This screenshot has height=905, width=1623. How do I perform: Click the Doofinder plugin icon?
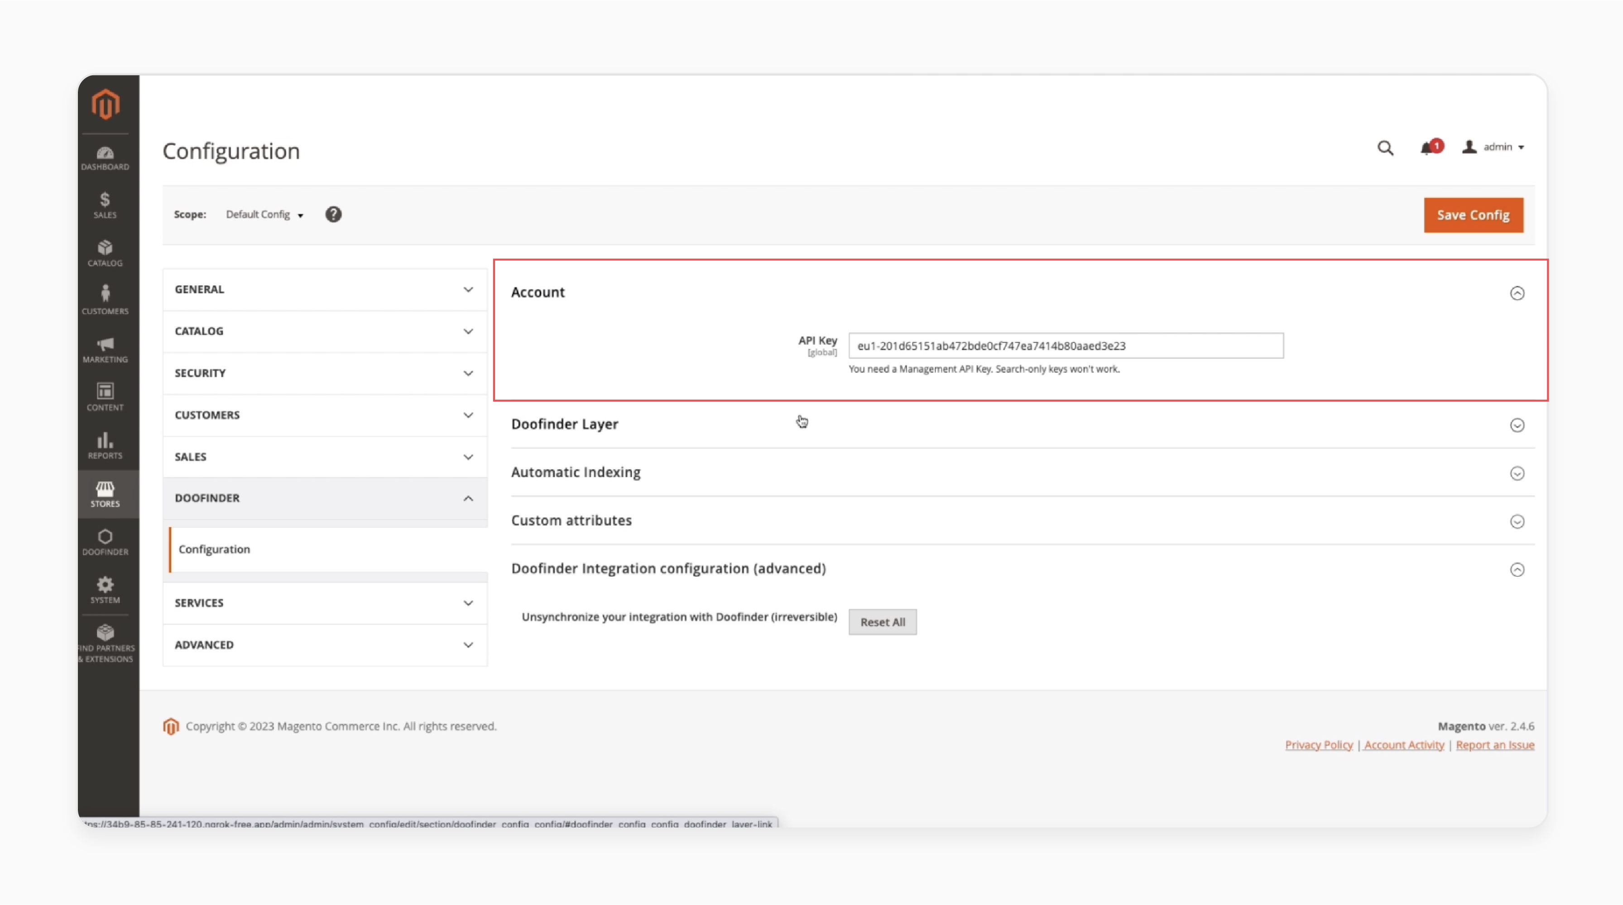(x=104, y=540)
